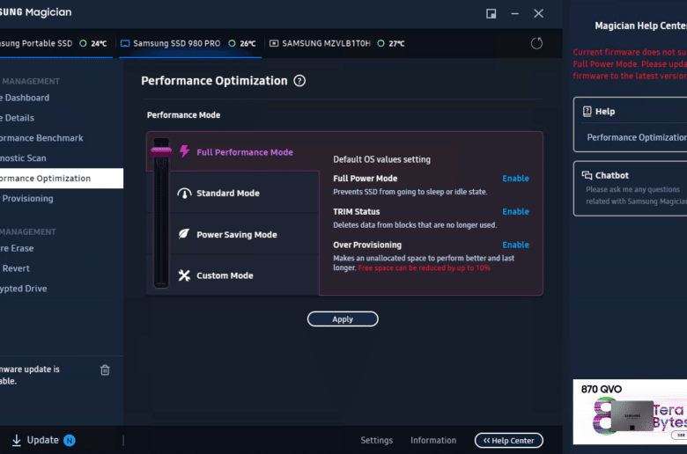Click the Help book icon in Help Center
The width and height of the screenshot is (687, 454).
coord(587,111)
